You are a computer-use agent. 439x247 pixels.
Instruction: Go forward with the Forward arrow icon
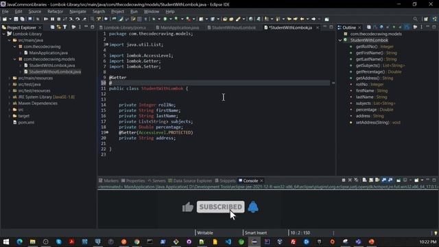pyautogui.click(x=313, y=19)
